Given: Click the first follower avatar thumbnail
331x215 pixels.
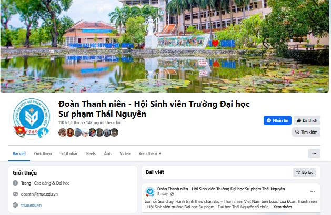Looking at the screenshot, I should 62,132.
